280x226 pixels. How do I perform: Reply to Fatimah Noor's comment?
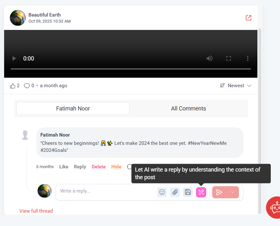click(80, 166)
